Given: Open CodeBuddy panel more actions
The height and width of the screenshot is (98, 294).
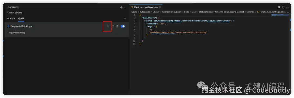Looking at the screenshot, I should (x=125, y=7).
